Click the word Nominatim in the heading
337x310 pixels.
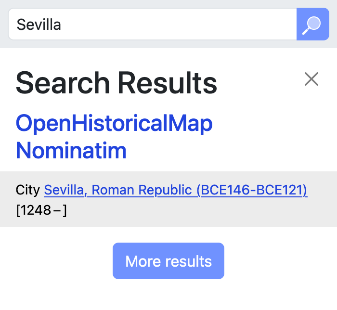coord(71,150)
